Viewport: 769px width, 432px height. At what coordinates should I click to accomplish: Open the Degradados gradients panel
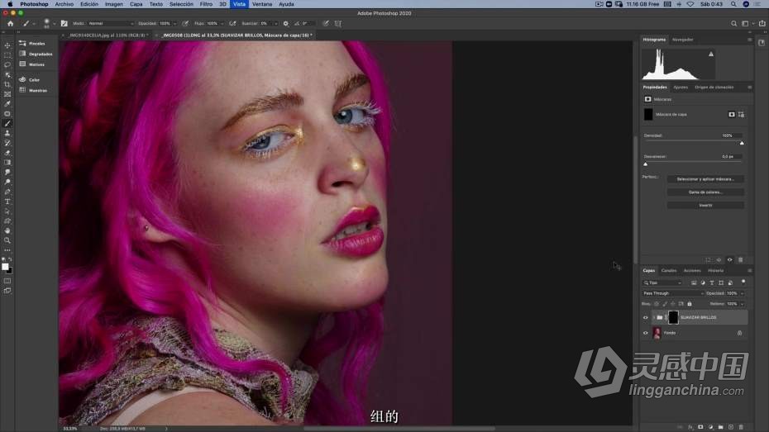point(40,54)
